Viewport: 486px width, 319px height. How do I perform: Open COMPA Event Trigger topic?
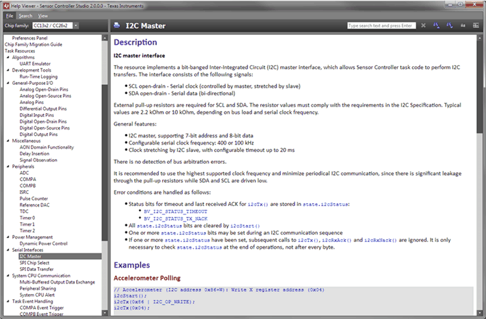(41, 308)
